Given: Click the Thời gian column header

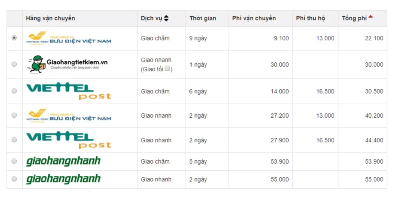Looking at the screenshot, I should click(203, 18).
